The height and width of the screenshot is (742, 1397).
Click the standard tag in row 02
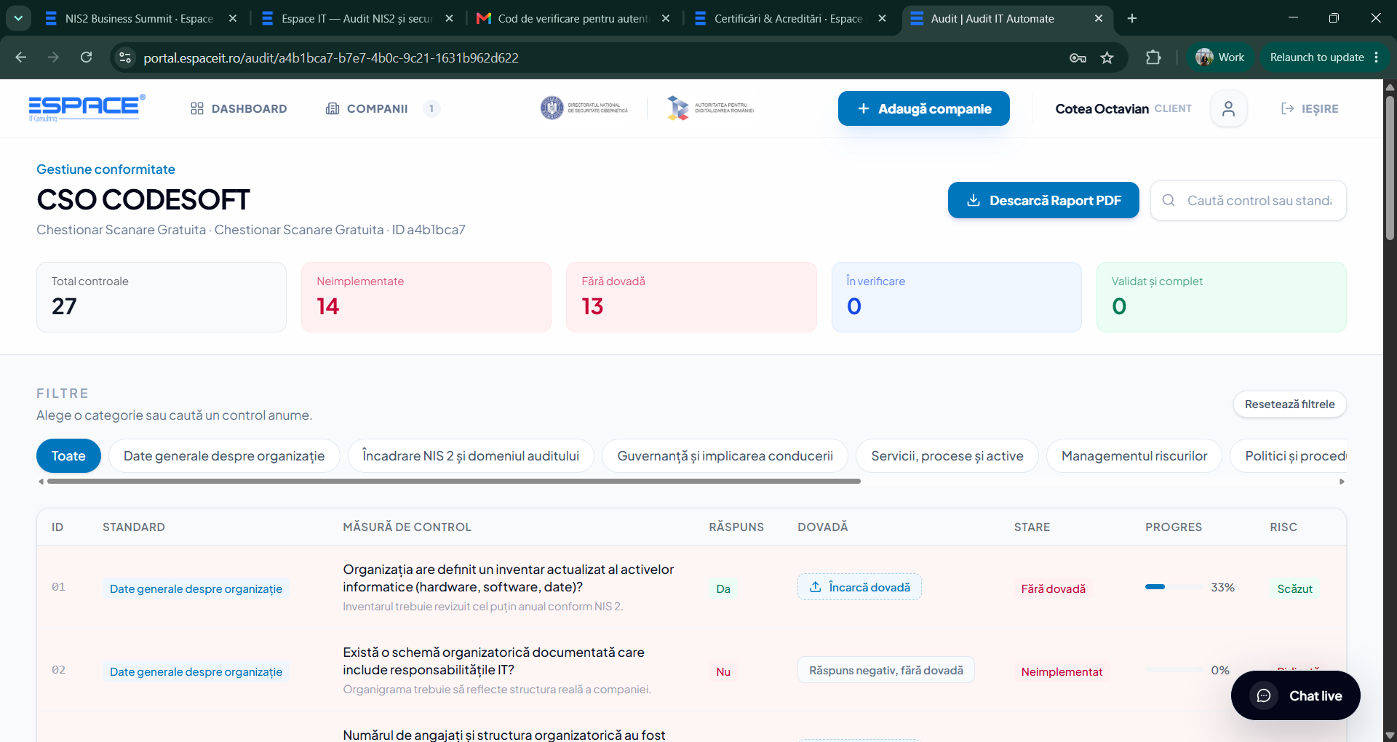pos(196,671)
